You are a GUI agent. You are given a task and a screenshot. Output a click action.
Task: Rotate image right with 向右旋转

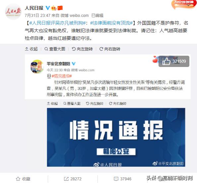point(110,49)
